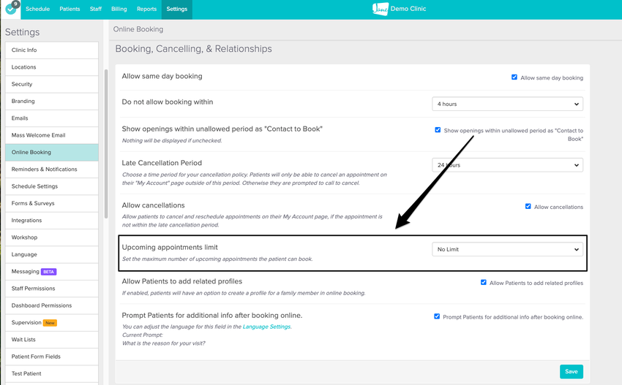Toggle Contact to Book openings checkbox

pyautogui.click(x=438, y=130)
